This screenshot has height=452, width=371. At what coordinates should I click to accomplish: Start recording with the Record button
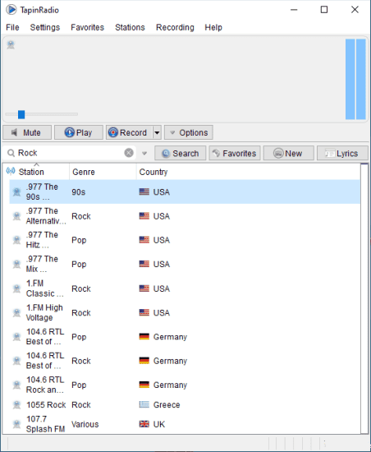pos(130,132)
